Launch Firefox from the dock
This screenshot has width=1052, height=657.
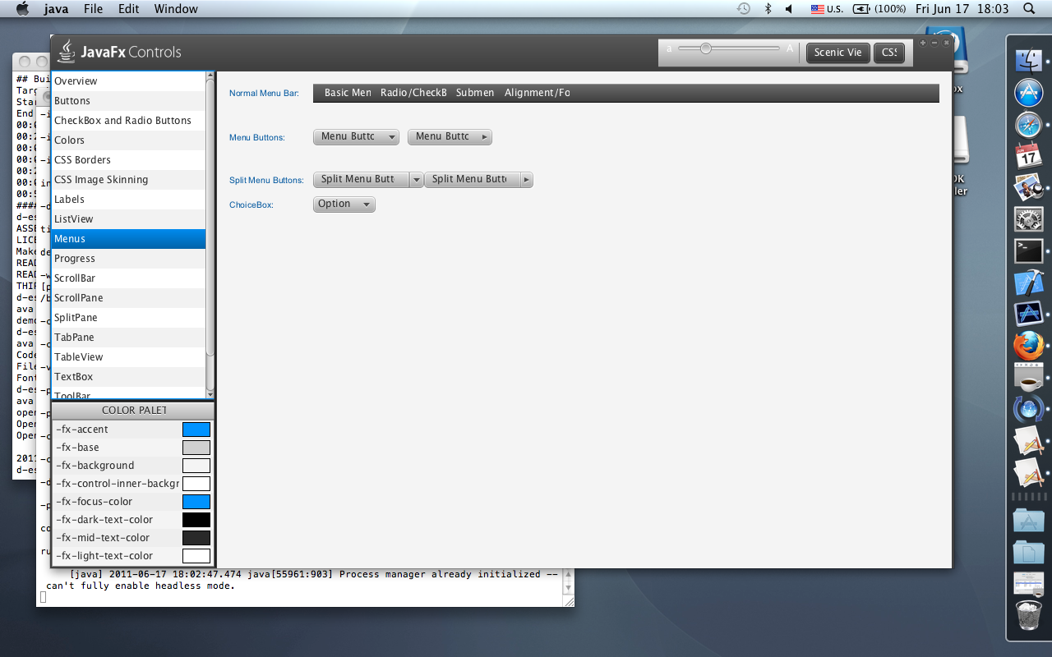(1028, 346)
